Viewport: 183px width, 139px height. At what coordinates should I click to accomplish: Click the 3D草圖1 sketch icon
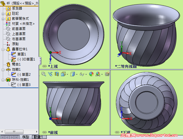click(14, 59)
